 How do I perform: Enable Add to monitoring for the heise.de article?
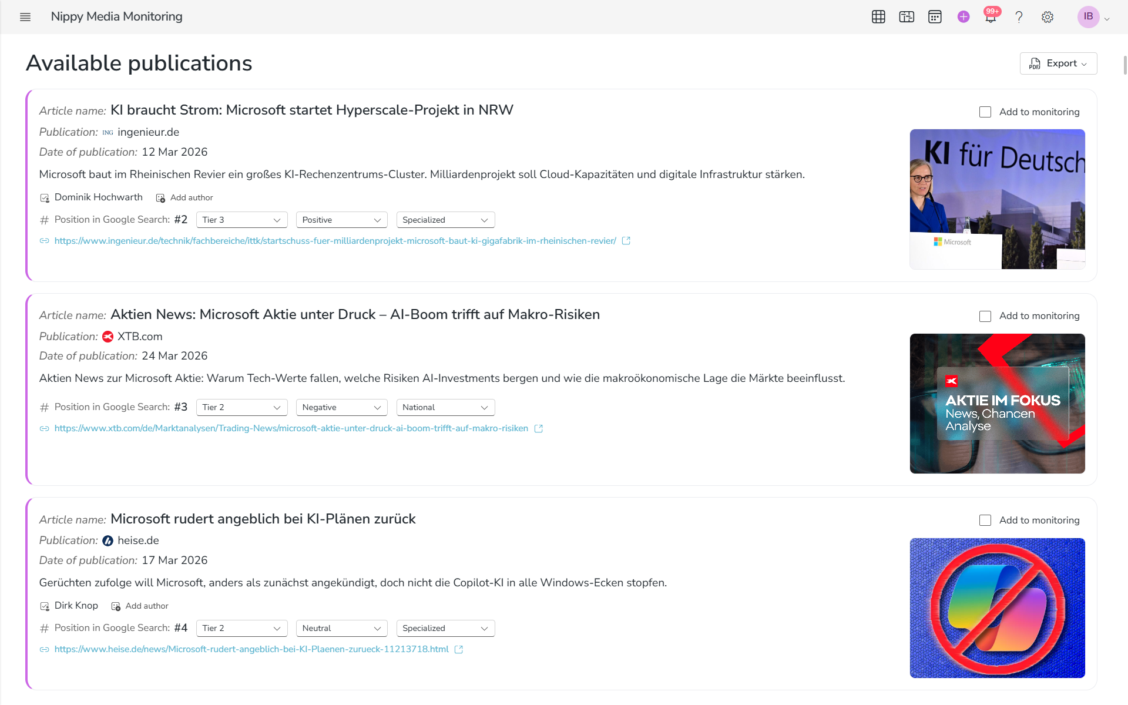click(985, 520)
